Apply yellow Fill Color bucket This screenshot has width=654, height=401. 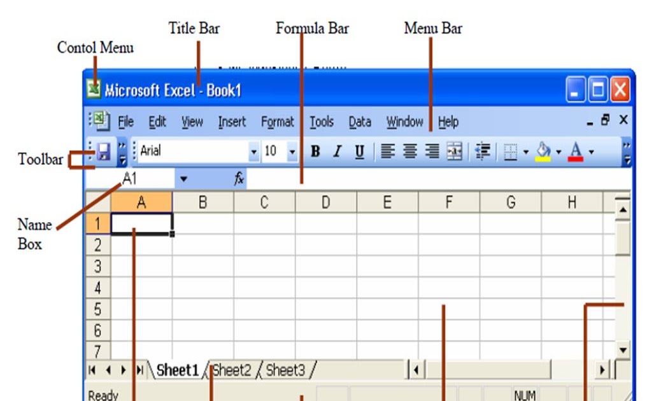pos(543,151)
